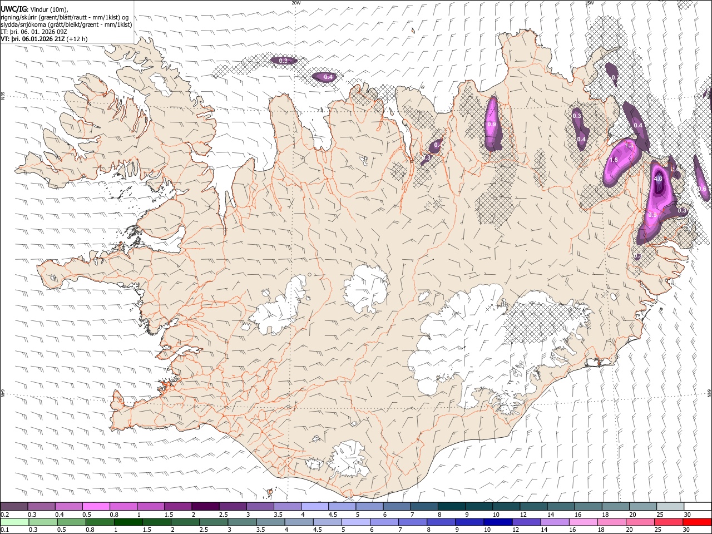Screen dimensions: 712x534
Task: Click the 'slydda/snjókoma' legend description line
Action: 67,24
